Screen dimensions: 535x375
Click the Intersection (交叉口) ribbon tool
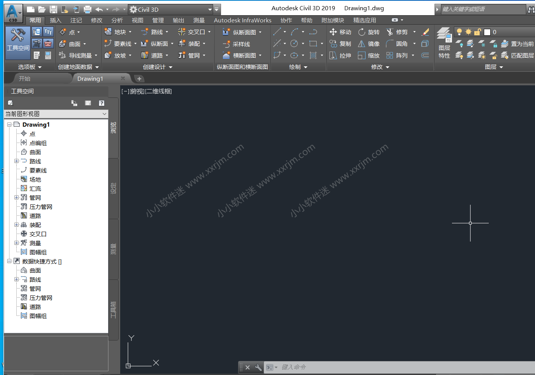(x=194, y=32)
